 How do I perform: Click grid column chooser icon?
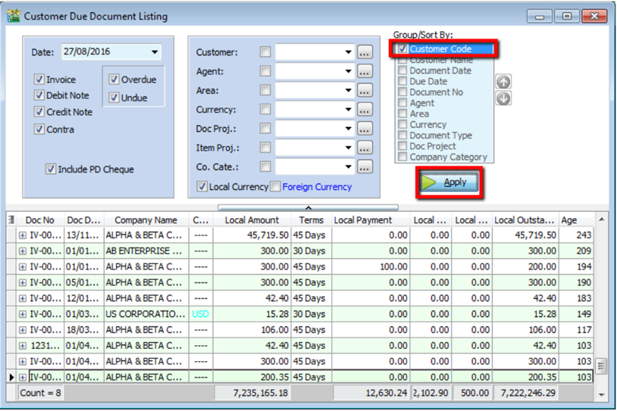(11, 220)
